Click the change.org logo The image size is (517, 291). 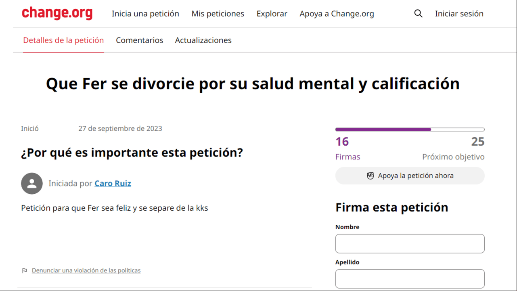[57, 13]
